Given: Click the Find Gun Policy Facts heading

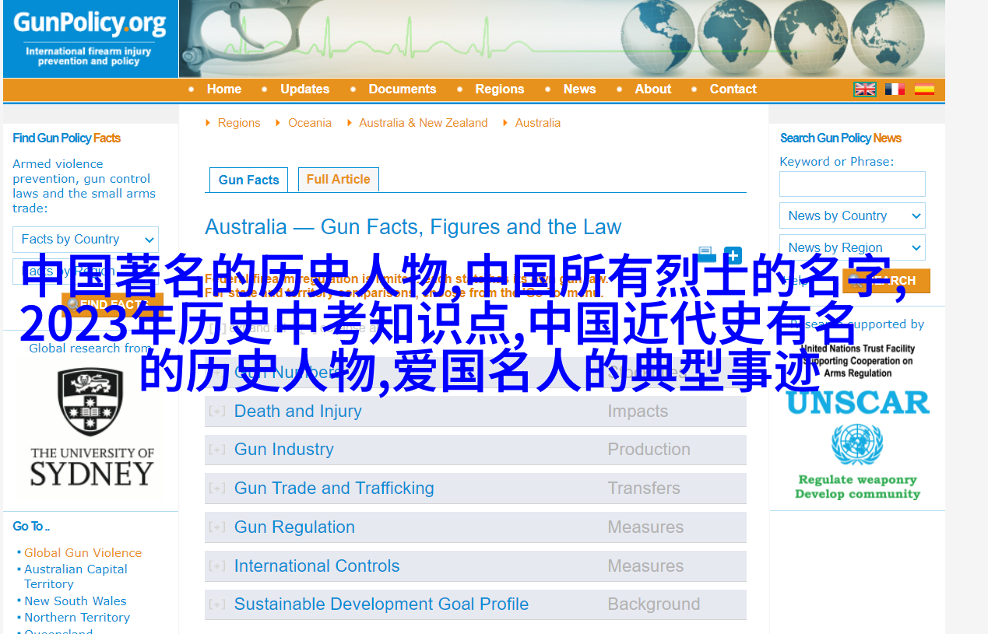Looking at the screenshot, I should pos(67,138).
